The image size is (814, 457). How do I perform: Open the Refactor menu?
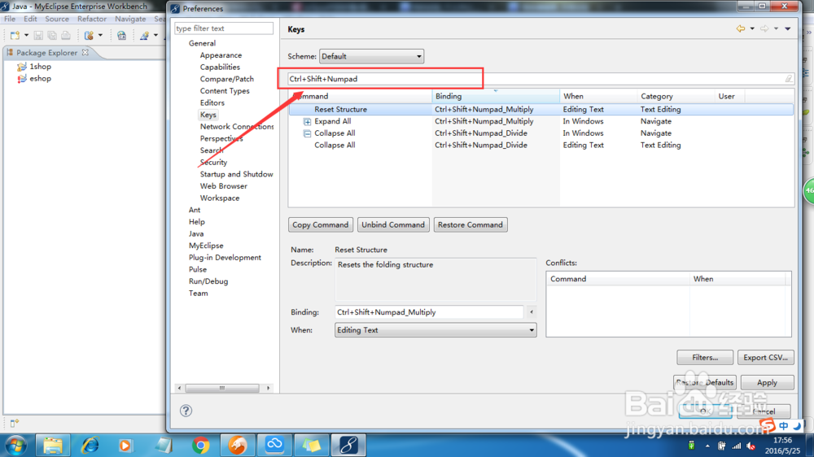tap(92, 19)
